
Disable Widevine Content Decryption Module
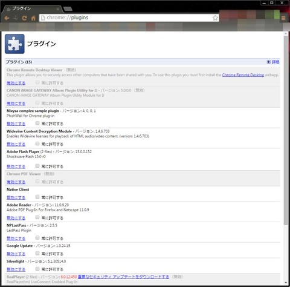[x=16, y=144]
